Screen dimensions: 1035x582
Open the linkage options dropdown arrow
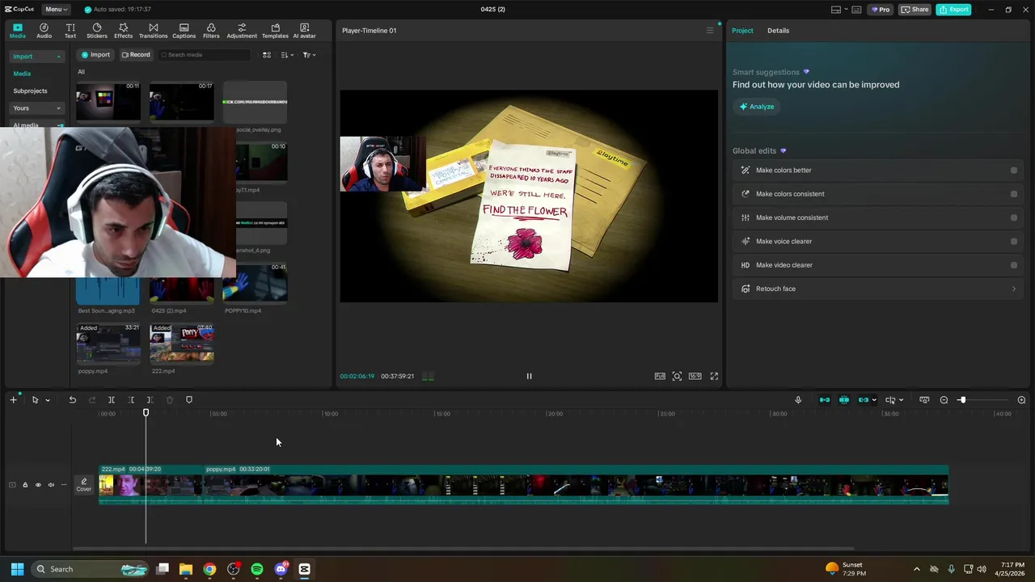tap(874, 400)
